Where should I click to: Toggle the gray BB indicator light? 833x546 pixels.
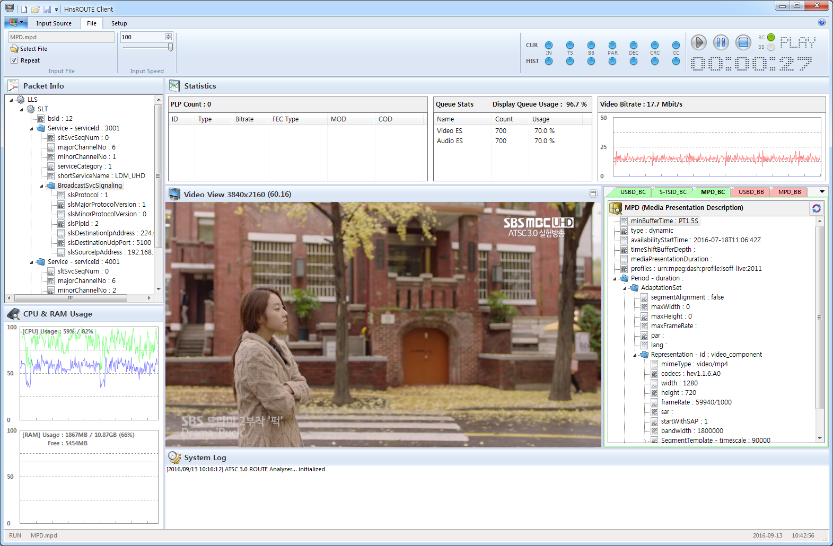(x=771, y=47)
